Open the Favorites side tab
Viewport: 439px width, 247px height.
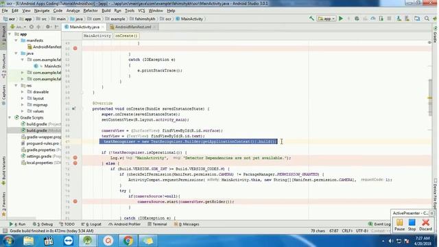point(3,204)
